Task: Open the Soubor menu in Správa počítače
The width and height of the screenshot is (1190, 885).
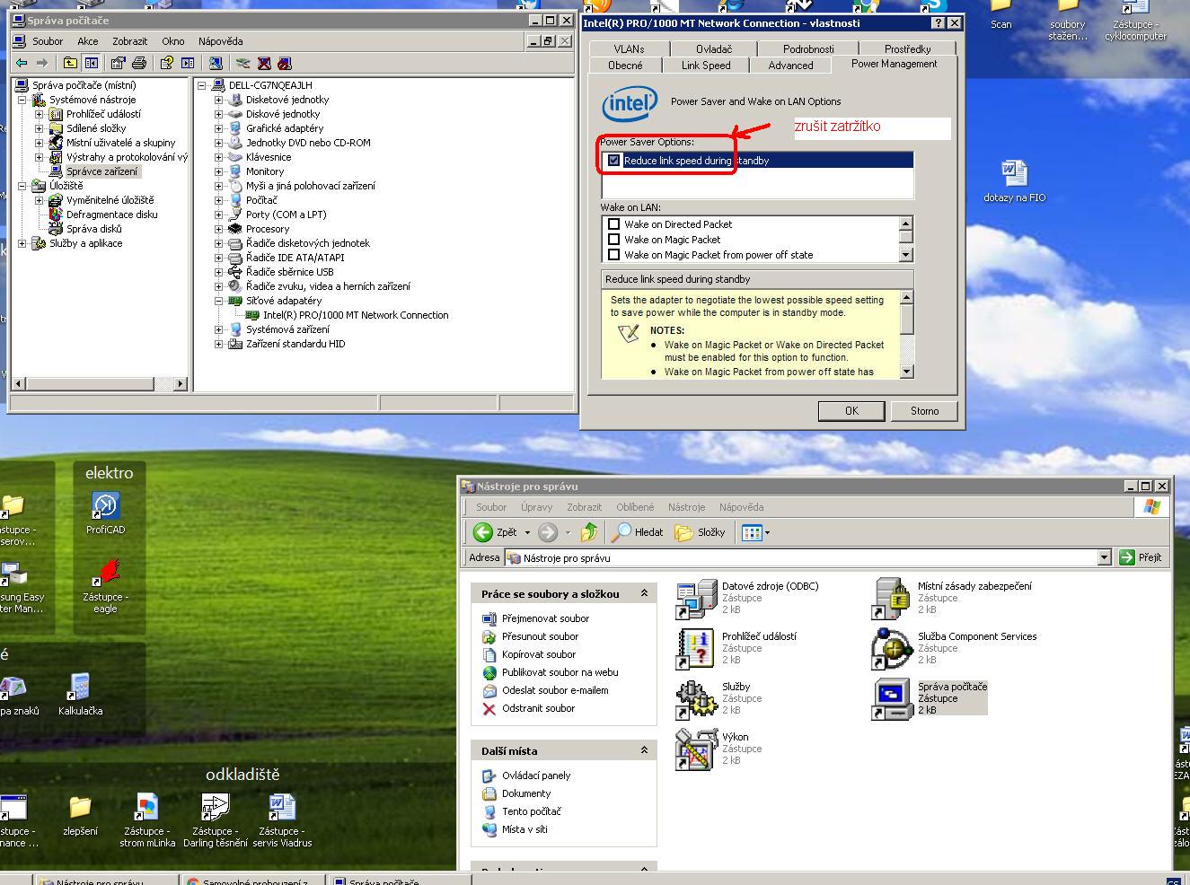Action: click(x=48, y=41)
